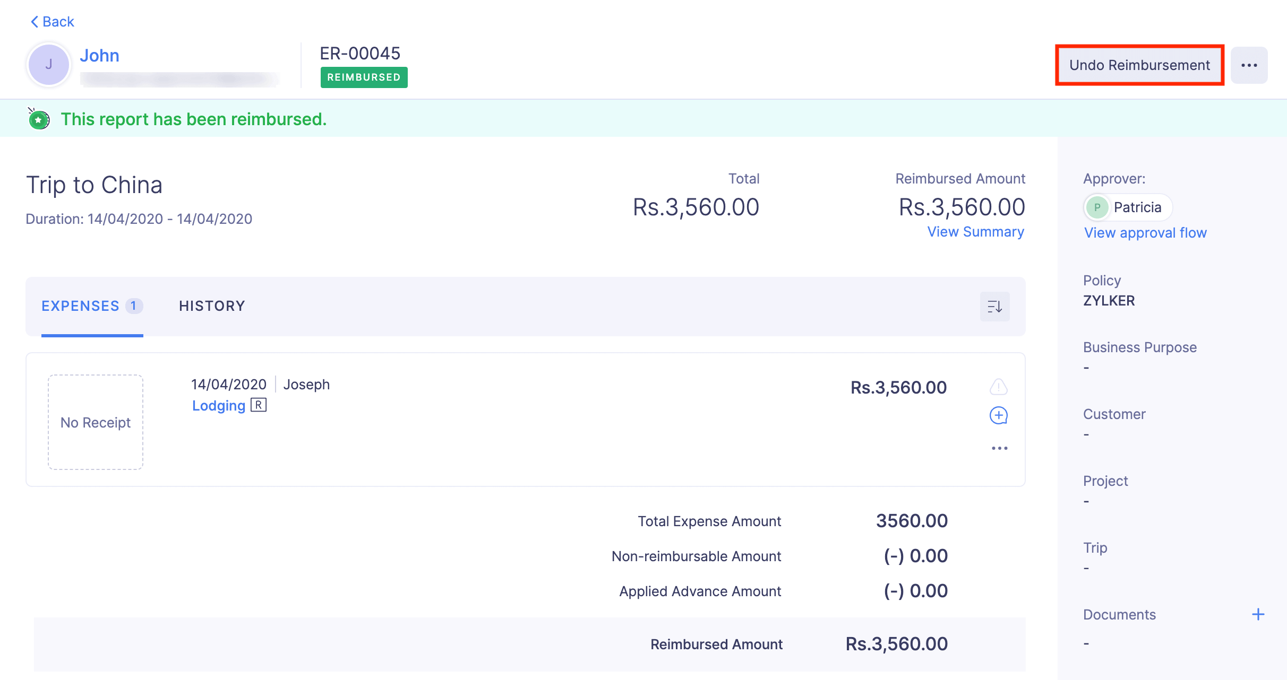Open the more options menu beside Undo Reimbursement
The image size is (1287, 680).
[1249, 65]
